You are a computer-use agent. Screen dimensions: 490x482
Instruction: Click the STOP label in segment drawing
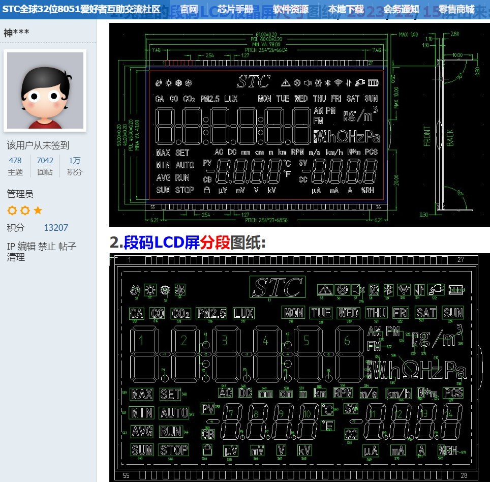click(174, 450)
